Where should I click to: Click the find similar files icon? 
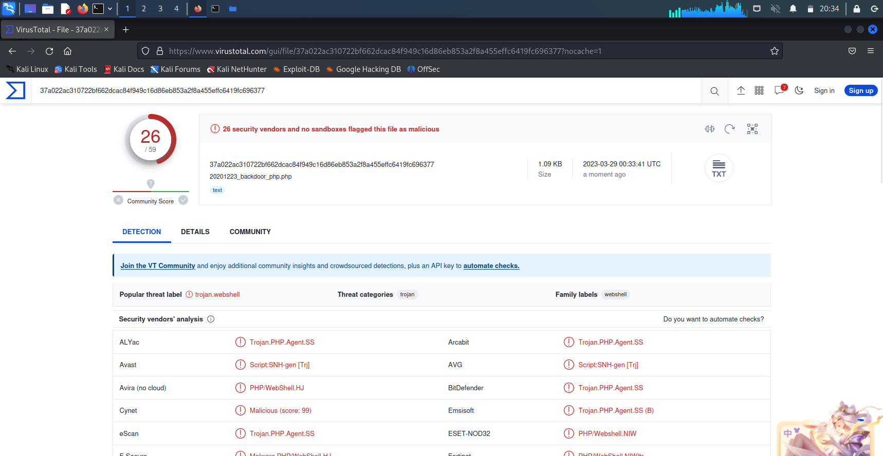point(710,129)
